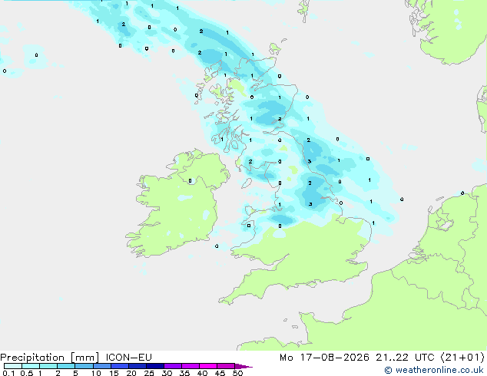Viewport: 487px width, 376px height.
Task: Pick the lightest 0.1–0.5 legend swatch
Action: 13,366
